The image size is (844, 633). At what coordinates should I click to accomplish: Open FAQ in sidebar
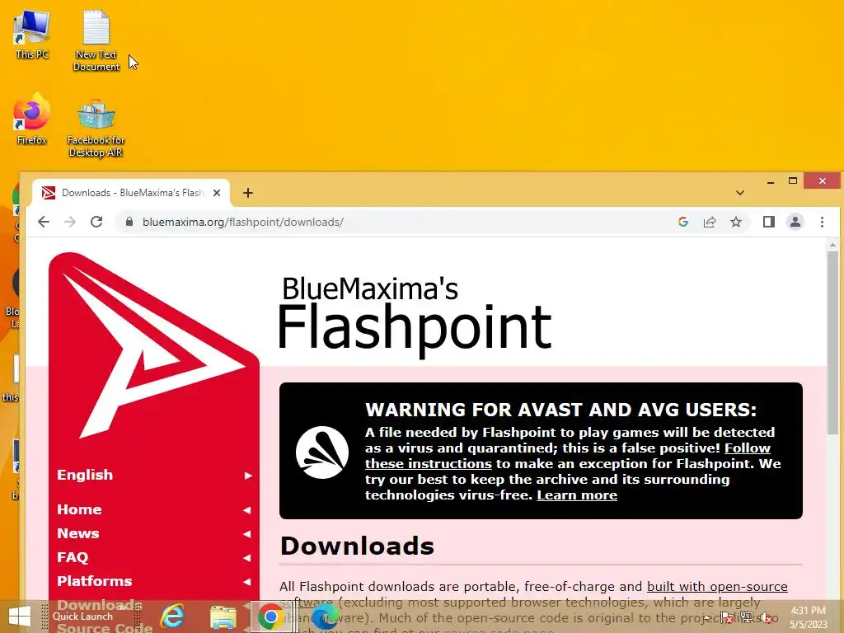coord(73,557)
